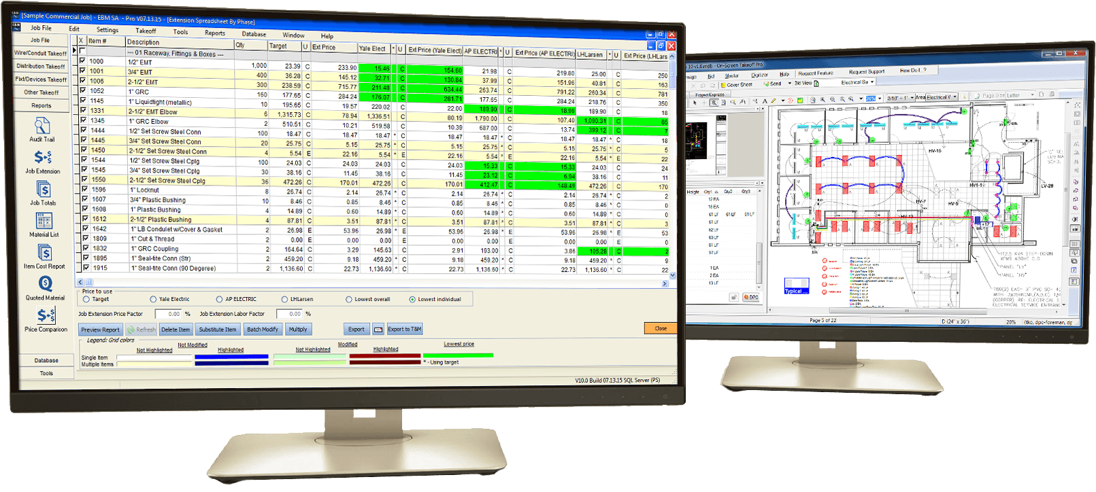This screenshot has width=1096, height=492.
Task: Click the Job Extension Price Factor field
Action: pyautogui.click(x=168, y=314)
